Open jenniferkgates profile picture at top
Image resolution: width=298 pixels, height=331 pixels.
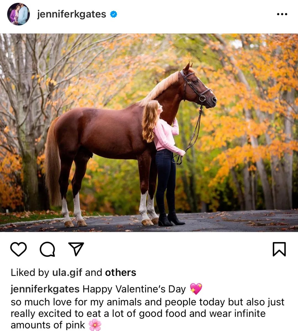coord(18,14)
